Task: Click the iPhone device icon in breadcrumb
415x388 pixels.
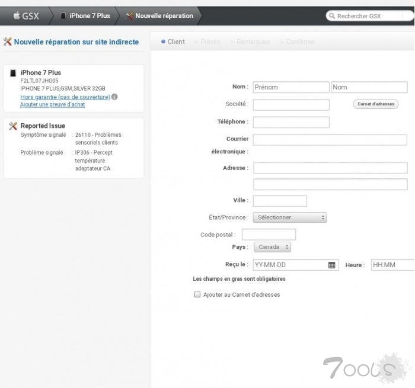Action: click(x=63, y=16)
